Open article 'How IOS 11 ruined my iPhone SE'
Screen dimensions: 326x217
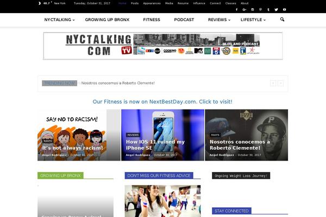pyautogui.click(x=155, y=145)
